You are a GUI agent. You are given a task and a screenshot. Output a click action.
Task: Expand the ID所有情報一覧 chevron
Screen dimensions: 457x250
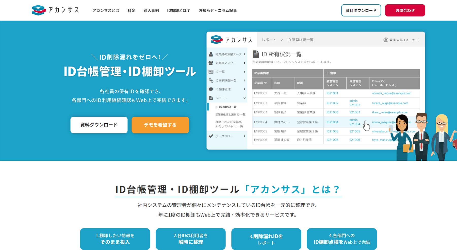tap(244, 80)
